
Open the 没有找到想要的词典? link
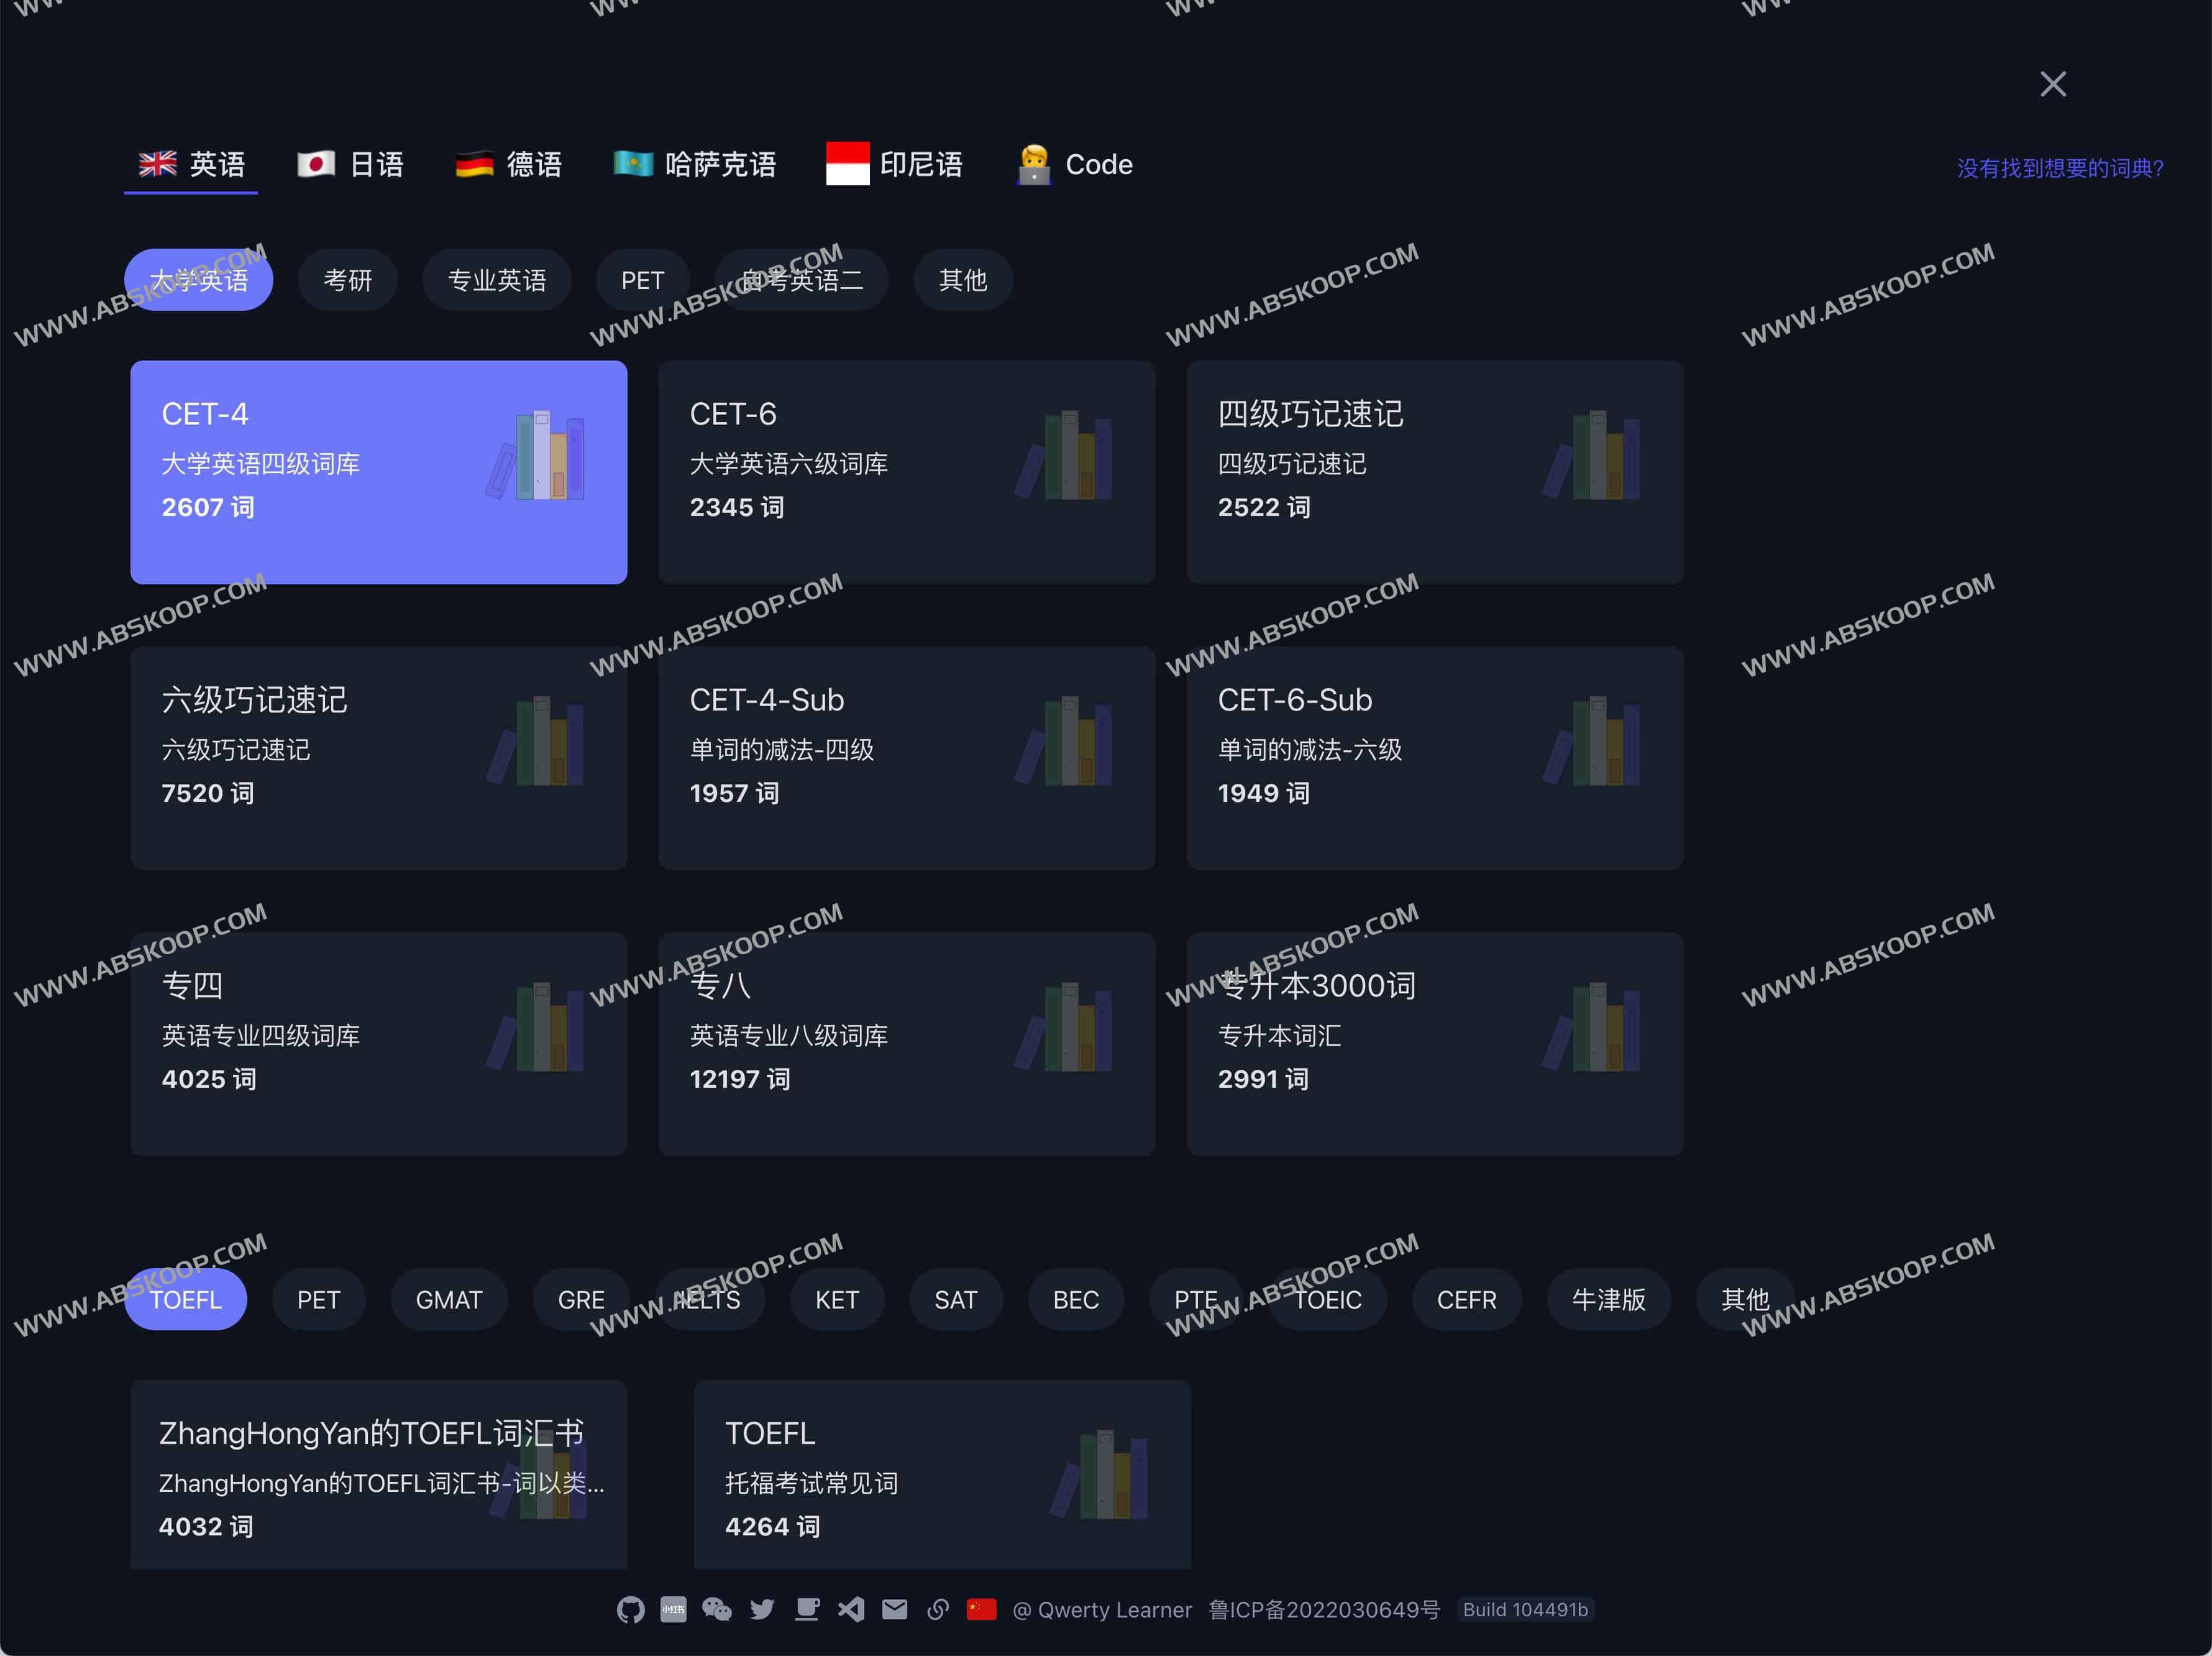[x=2060, y=168]
